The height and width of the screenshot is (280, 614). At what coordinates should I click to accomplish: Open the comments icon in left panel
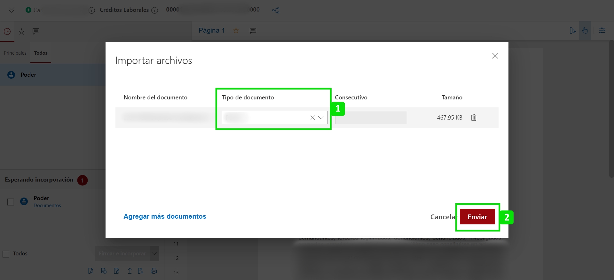[x=36, y=31]
